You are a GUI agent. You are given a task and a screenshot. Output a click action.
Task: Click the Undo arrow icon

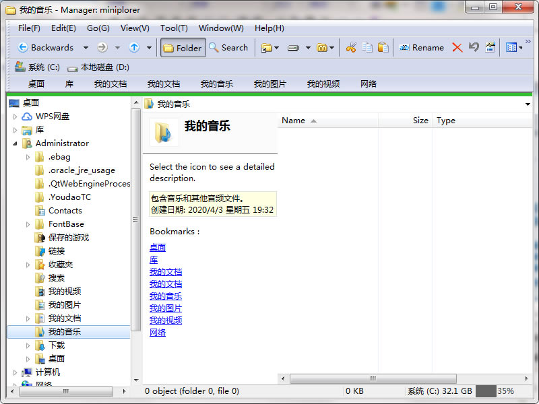point(474,48)
